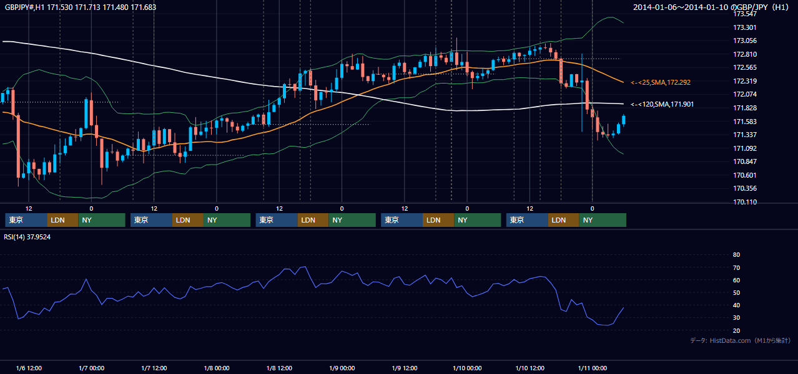Click RSI axis level 80
This screenshot has height=374, width=798.
[736, 255]
